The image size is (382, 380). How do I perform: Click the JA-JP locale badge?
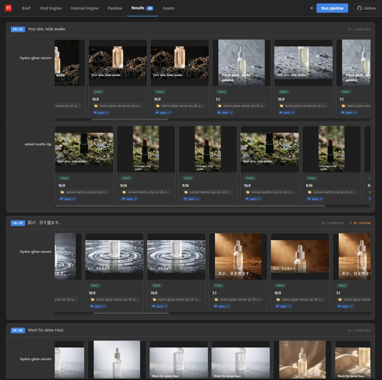pyautogui.click(x=18, y=223)
